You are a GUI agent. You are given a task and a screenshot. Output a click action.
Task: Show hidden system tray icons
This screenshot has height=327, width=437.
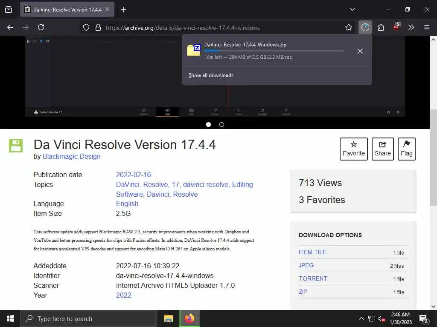(x=361, y=318)
